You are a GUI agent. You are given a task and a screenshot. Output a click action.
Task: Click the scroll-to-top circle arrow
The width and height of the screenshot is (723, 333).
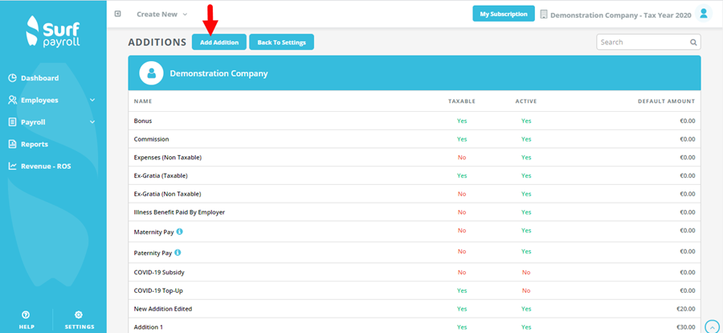(713, 326)
